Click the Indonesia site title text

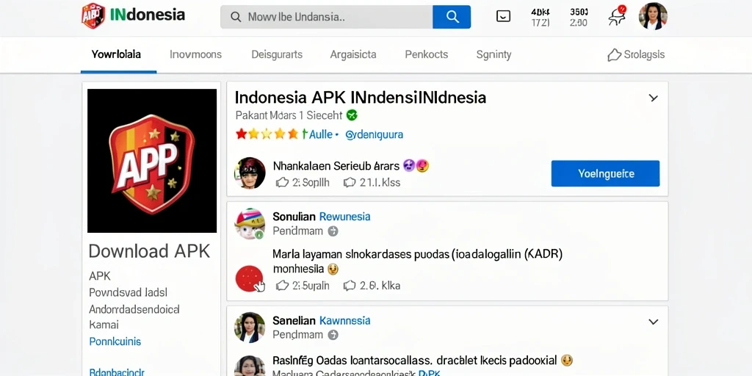(x=147, y=15)
